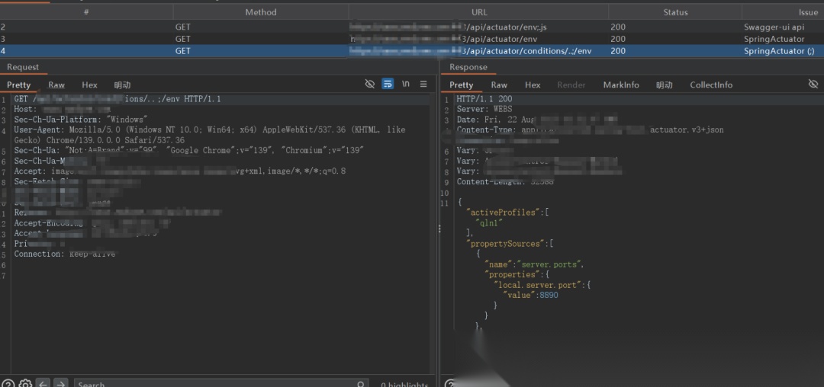The width and height of the screenshot is (824, 387).
Task: Click the GET ...;/env HTTP/1.1 request line
Action: click(x=117, y=98)
